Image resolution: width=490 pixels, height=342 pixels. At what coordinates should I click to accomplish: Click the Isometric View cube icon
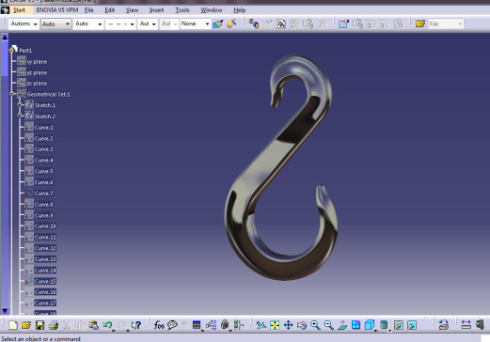[x=370, y=325]
